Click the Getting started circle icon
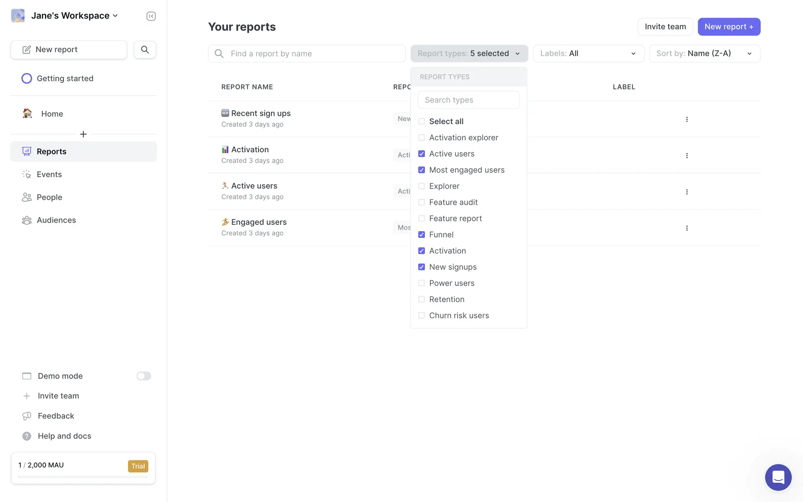 (x=27, y=79)
